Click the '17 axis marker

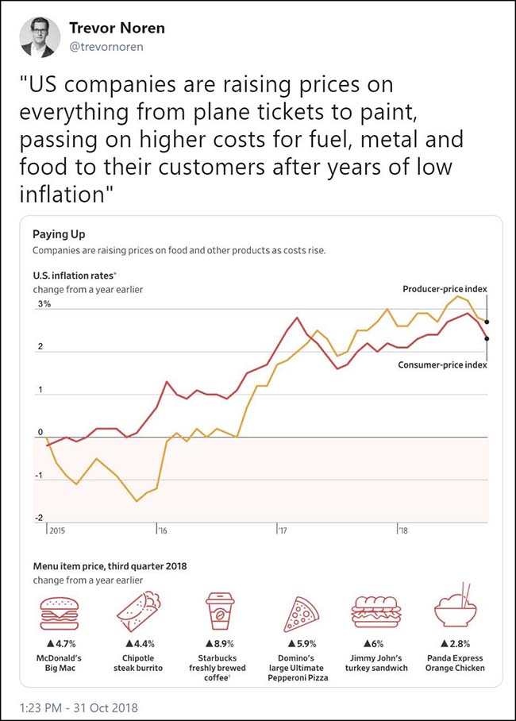(x=282, y=530)
